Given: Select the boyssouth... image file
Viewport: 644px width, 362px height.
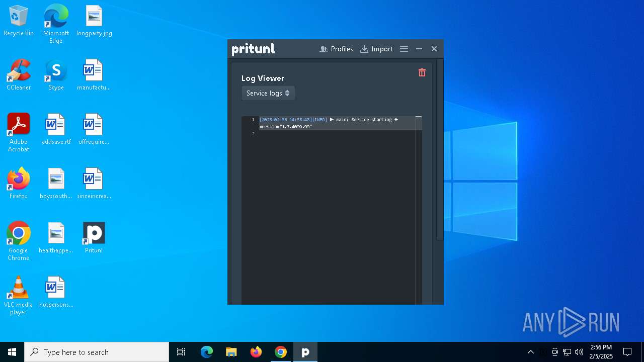Looking at the screenshot, I should pyautogui.click(x=56, y=184).
